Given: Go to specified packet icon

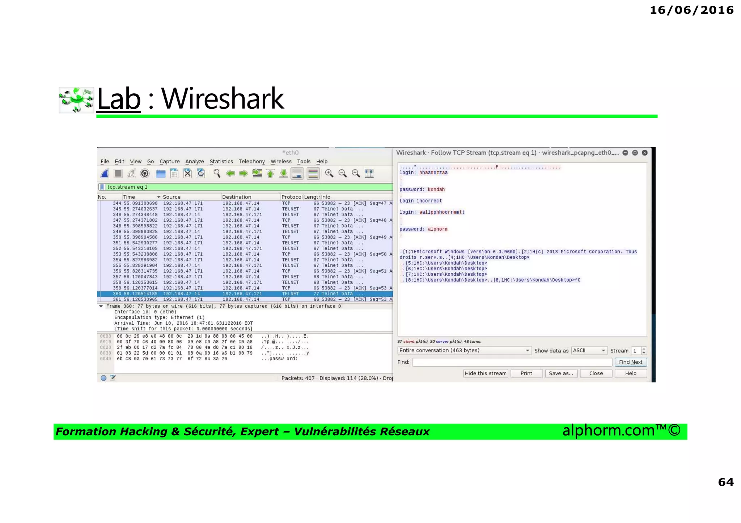Looking at the screenshot, I should click(x=257, y=173).
